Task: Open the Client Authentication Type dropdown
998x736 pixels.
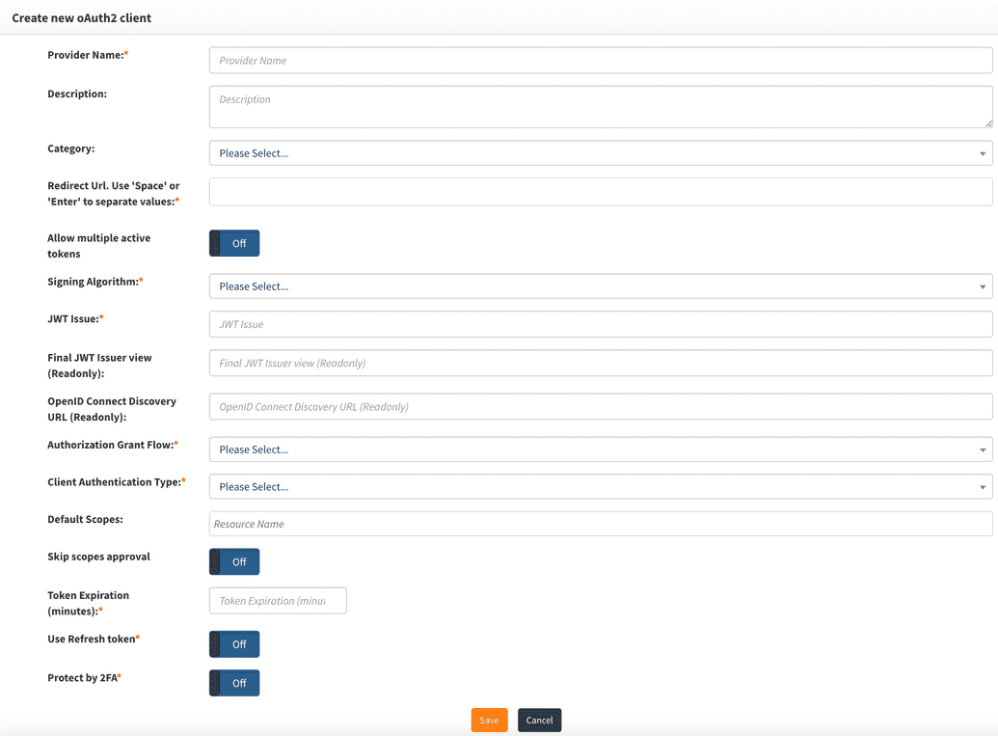Action: [598, 486]
